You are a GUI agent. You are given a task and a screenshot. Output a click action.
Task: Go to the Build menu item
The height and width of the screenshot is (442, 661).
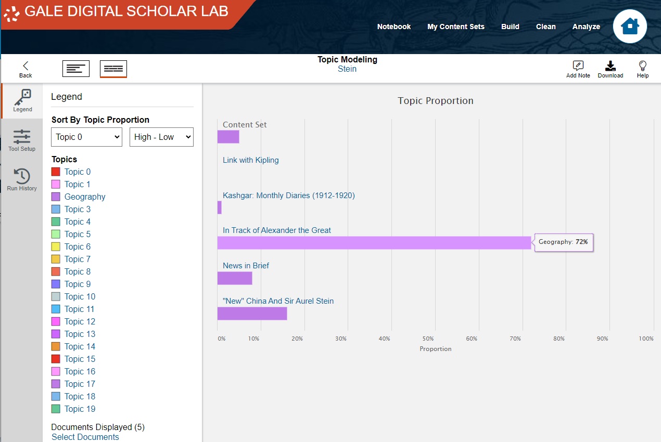510,27
